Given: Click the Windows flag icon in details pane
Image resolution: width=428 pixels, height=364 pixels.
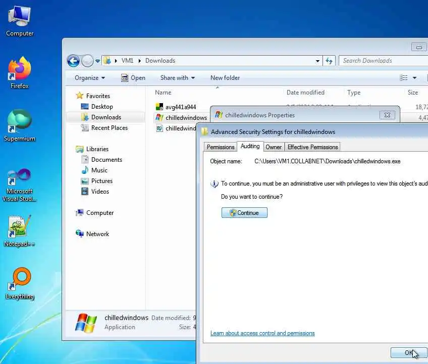Looking at the screenshot, I should pos(86,323).
